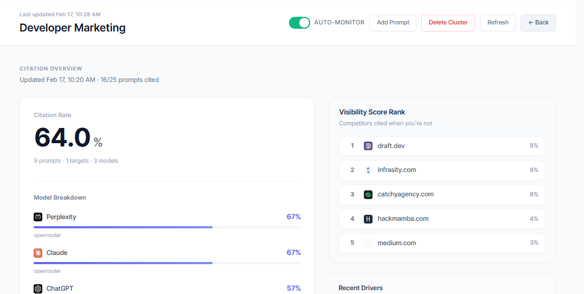Click the ChatGPT model name
The image size is (584, 294).
click(60, 289)
